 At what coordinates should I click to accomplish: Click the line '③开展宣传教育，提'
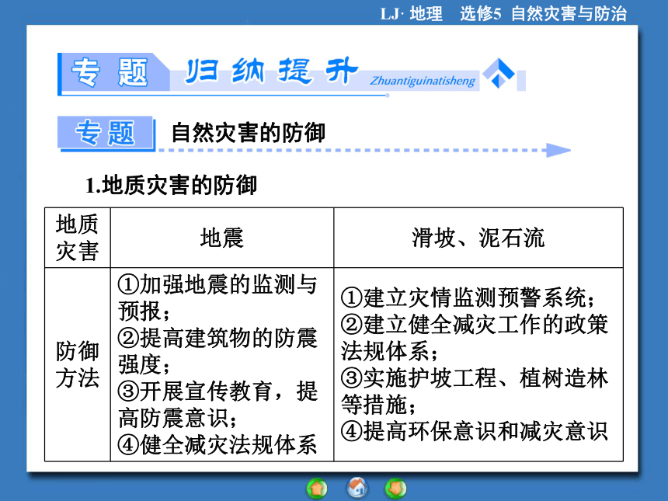(217, 391)
